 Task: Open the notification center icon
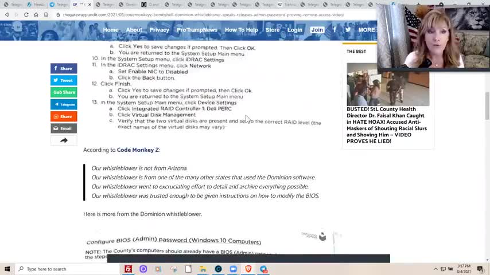point(480,269)
